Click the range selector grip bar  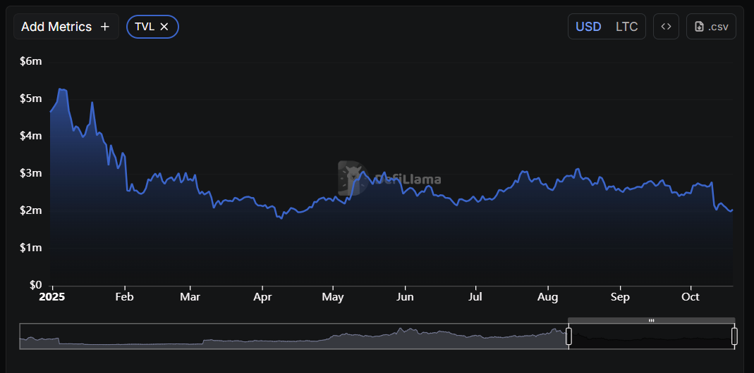[652, 320]
